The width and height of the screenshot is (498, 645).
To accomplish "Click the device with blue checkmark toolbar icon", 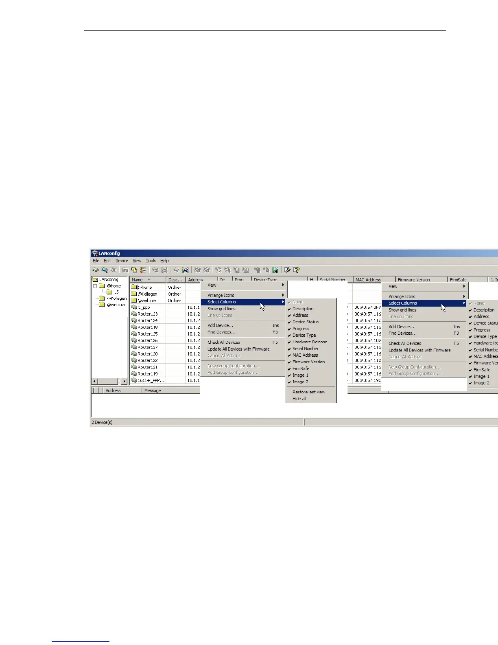I will (x=186, y=270).
